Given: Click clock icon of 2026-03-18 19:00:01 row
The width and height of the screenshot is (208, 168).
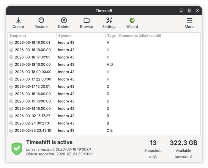Looking at the screenshot, I should (x=11, y=43).
